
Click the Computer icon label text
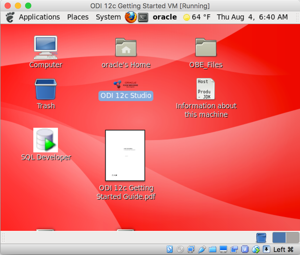pyautogui.click(x=46, y=65)
